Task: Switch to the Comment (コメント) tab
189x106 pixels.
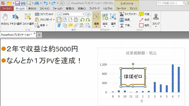Action: 45,9
